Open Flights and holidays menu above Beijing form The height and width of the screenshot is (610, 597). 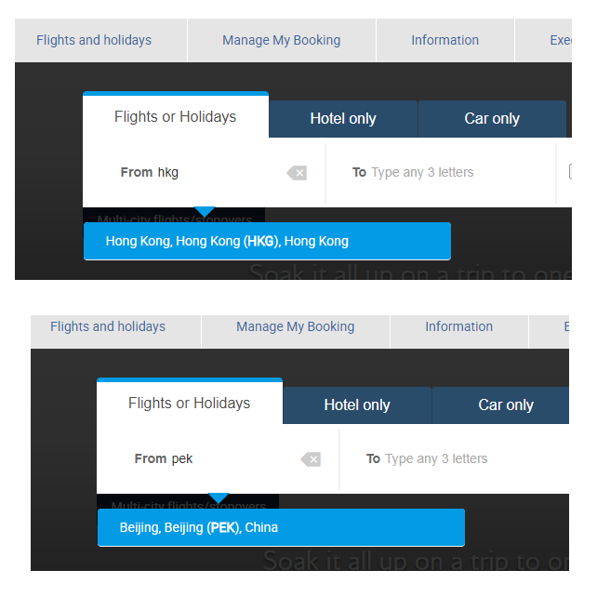(108, 327)
